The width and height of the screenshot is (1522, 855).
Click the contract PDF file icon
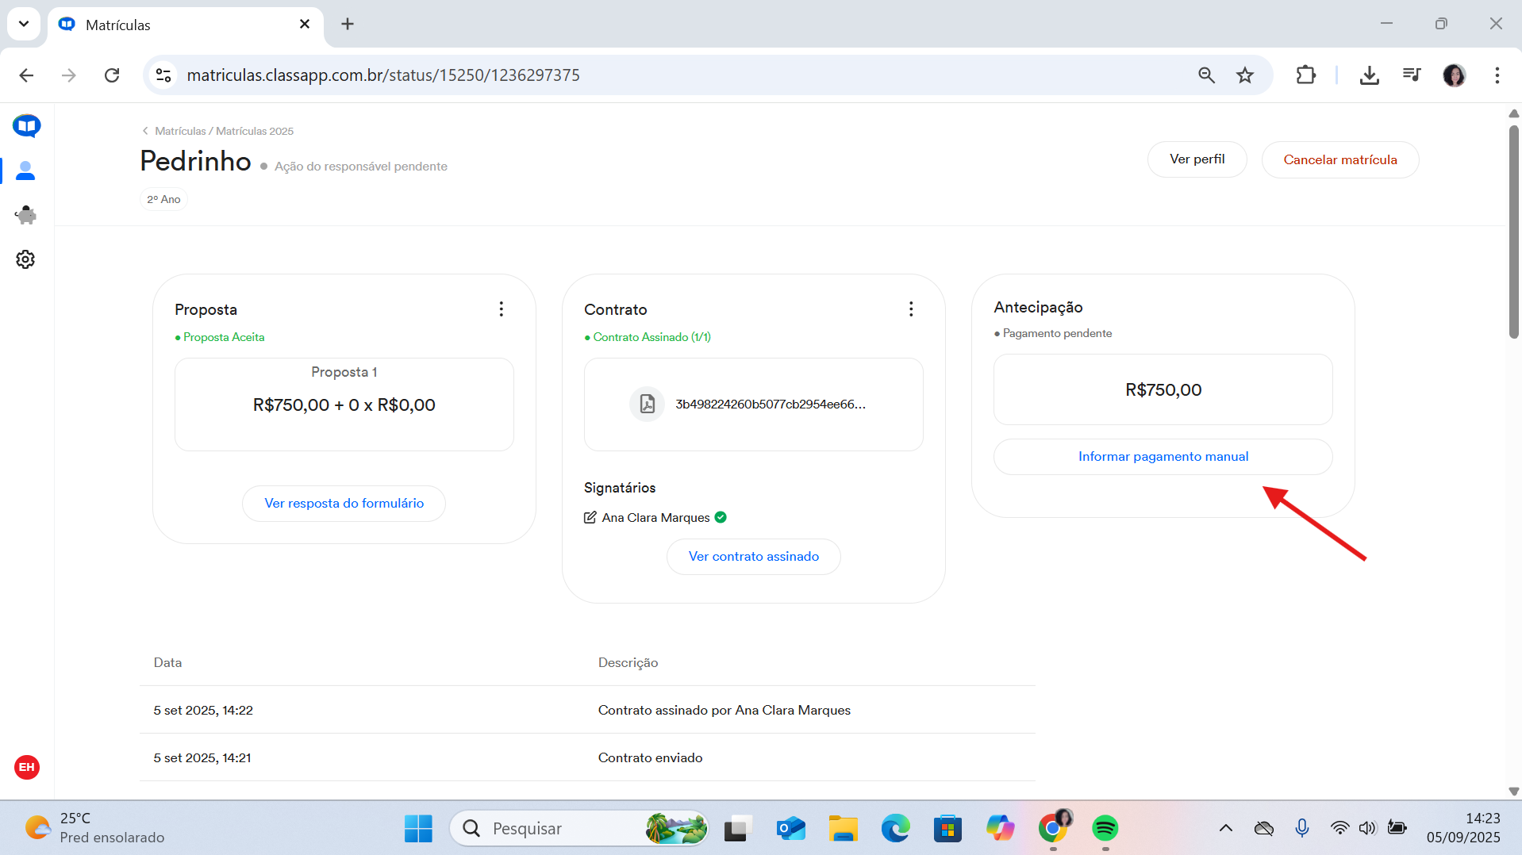pos(648,404)
